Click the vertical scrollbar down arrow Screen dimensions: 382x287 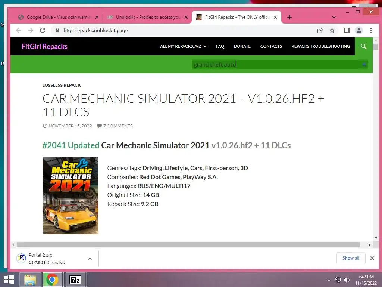pyautogui.click(x=376, y=238)
